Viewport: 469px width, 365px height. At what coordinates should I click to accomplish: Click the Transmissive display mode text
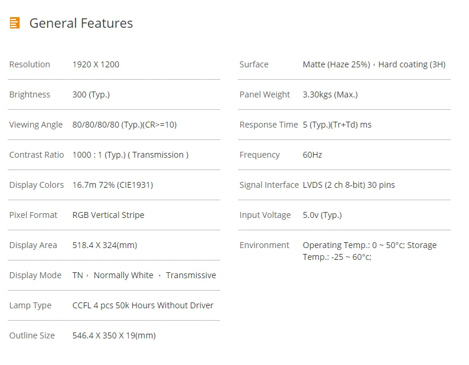tap(191, 275)
